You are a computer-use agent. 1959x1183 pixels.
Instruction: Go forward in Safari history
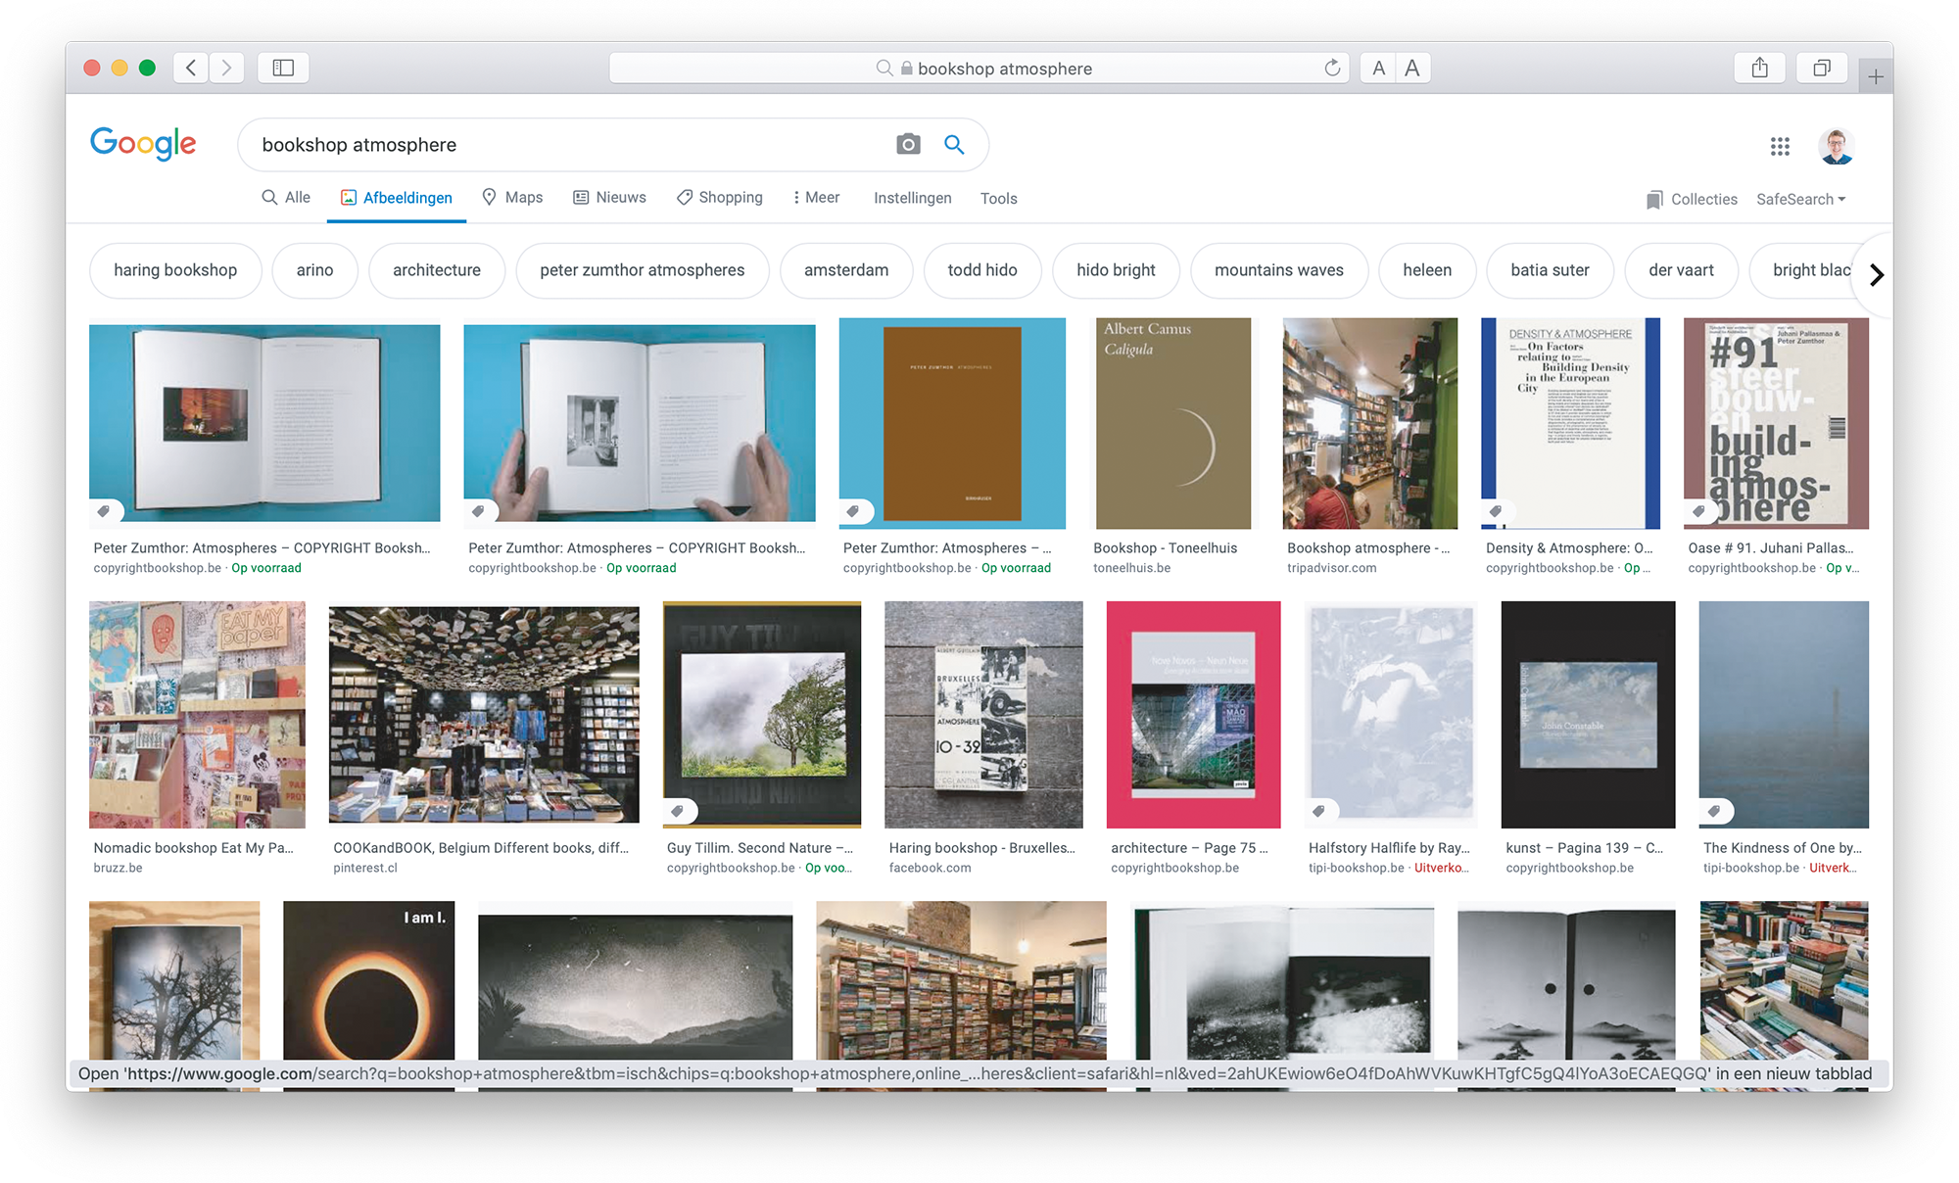coord(226,68)
